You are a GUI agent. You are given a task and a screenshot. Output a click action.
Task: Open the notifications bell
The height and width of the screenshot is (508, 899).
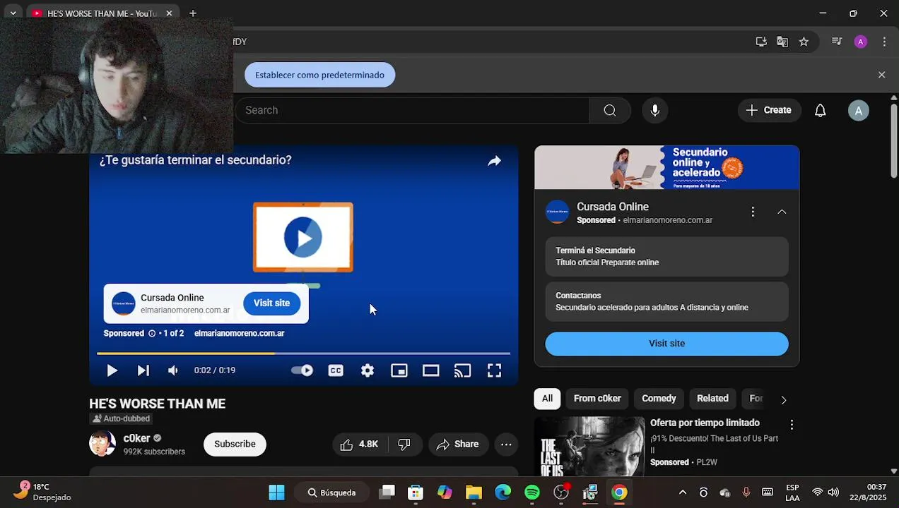(820, 110)
